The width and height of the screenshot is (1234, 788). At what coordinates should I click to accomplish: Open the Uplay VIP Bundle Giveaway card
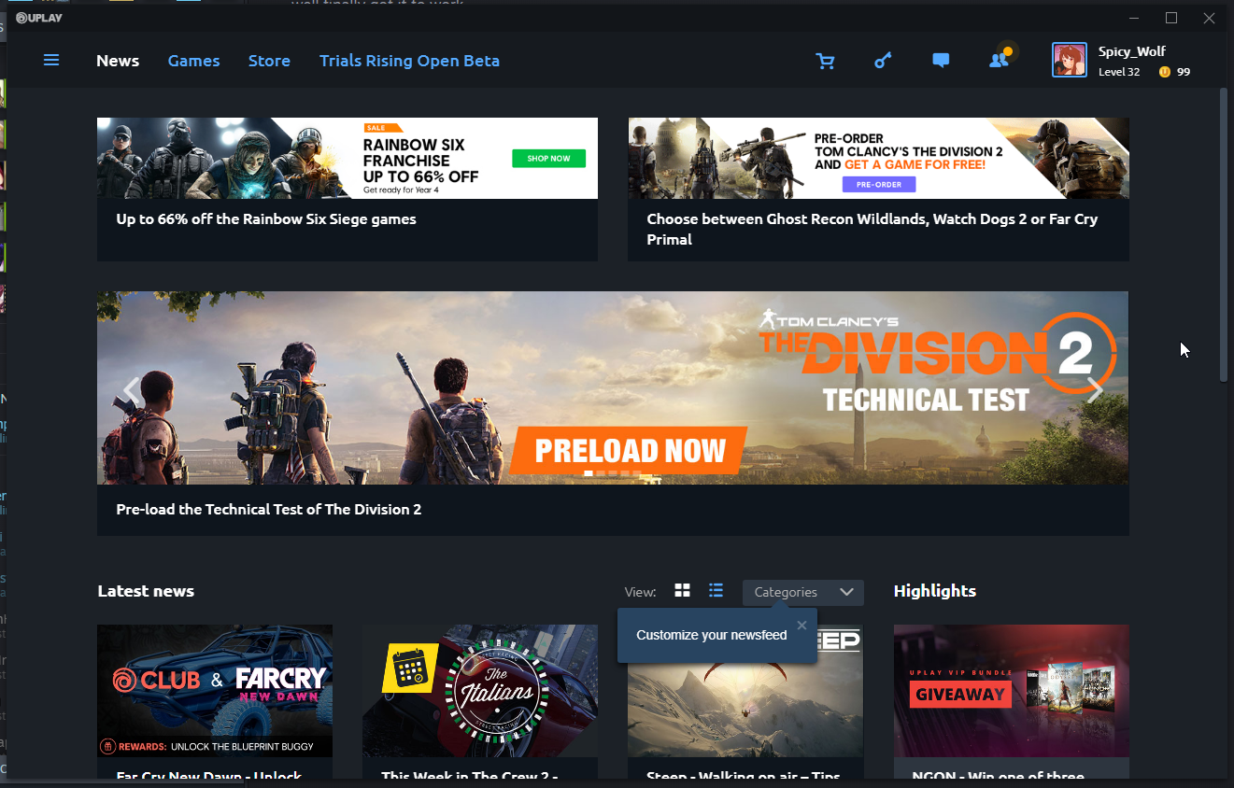1012,691
